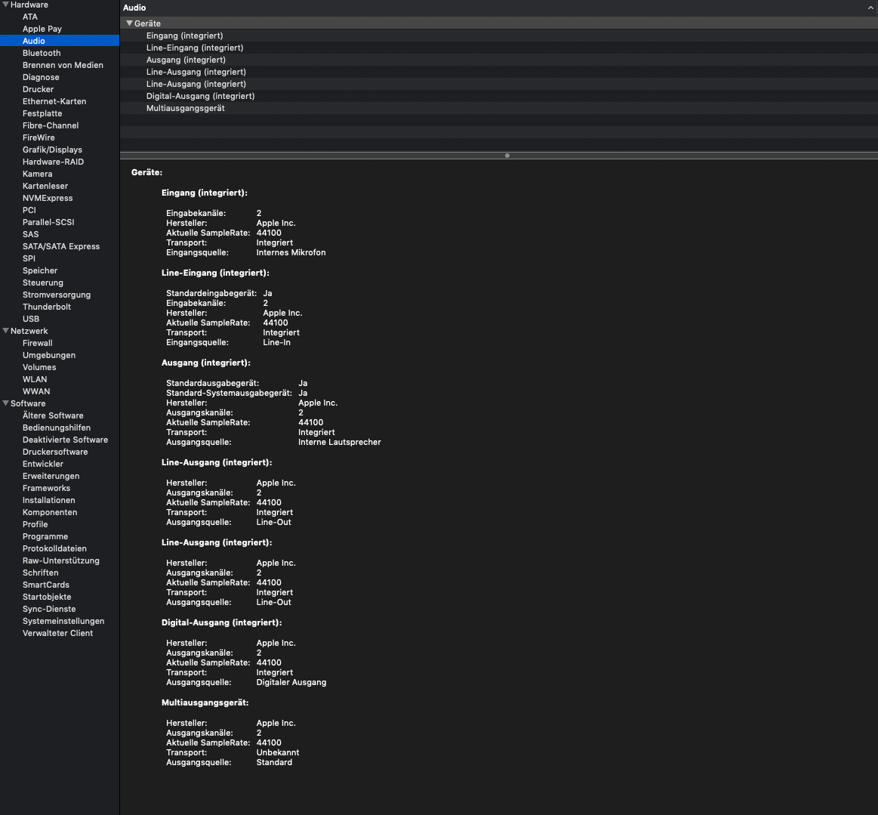This screenshot has height=815, width=878.
Task: Select Digital-Ausgang (integriert) row in device list
Action: point(200,96)
